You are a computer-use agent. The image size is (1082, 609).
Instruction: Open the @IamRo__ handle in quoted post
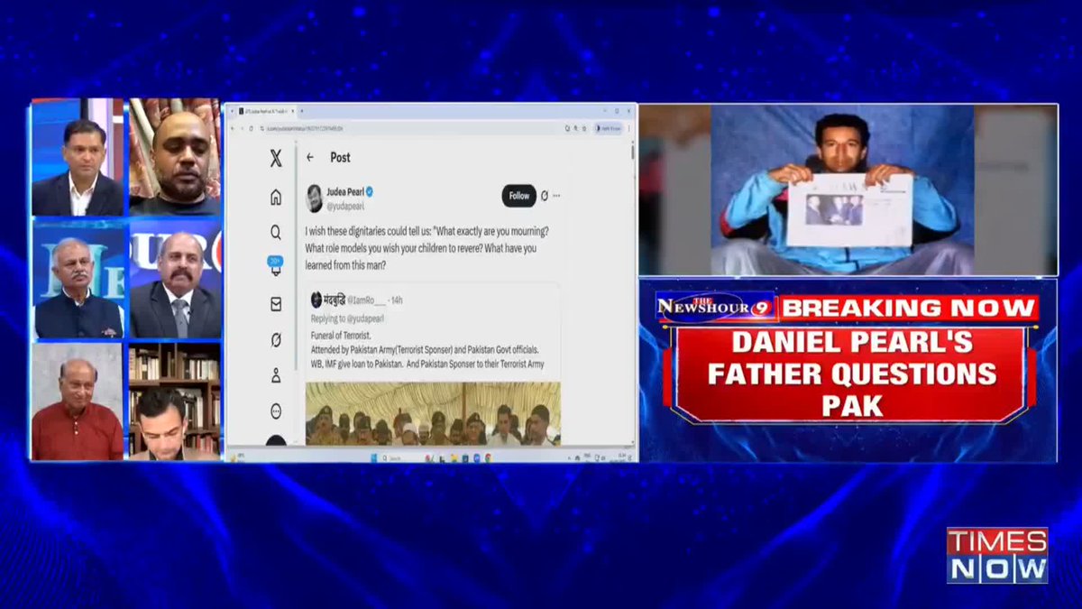[365, 300]
